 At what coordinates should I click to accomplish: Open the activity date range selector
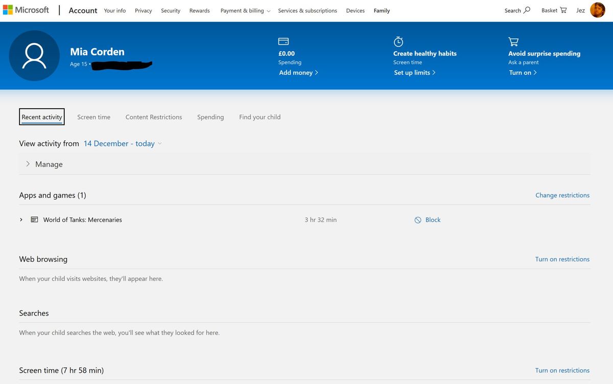pos(120,143)
